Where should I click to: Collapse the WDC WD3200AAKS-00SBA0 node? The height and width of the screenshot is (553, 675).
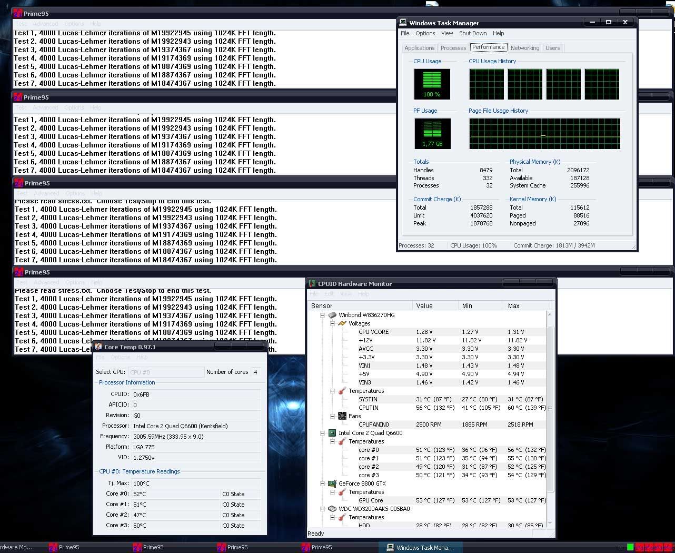[322, 509]
